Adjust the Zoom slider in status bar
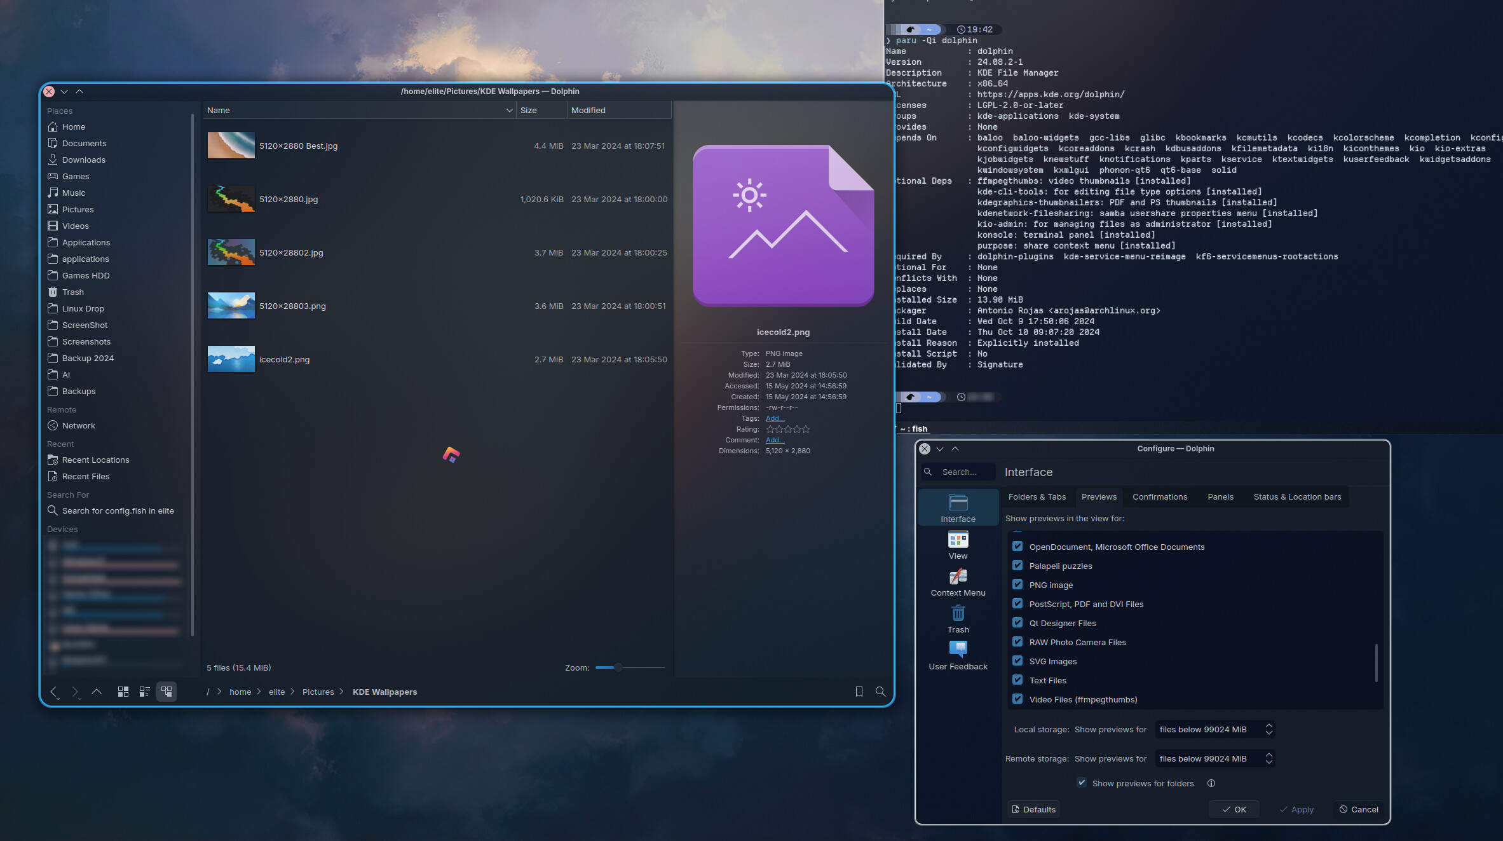This screenshot has width=1503, height=841. point(630,667)
